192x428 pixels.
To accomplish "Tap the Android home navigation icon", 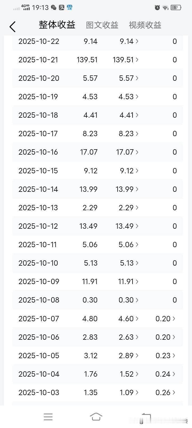I will click(96, 416).
